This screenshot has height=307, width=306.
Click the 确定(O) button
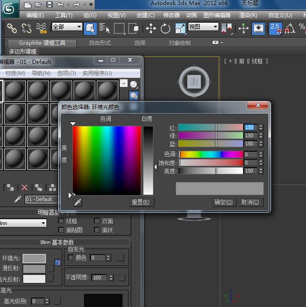point(223,202)
